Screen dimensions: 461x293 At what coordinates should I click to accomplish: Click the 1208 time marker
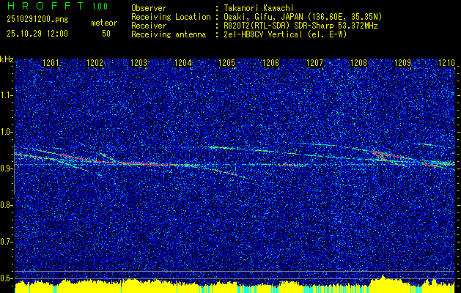click(359, 62)
